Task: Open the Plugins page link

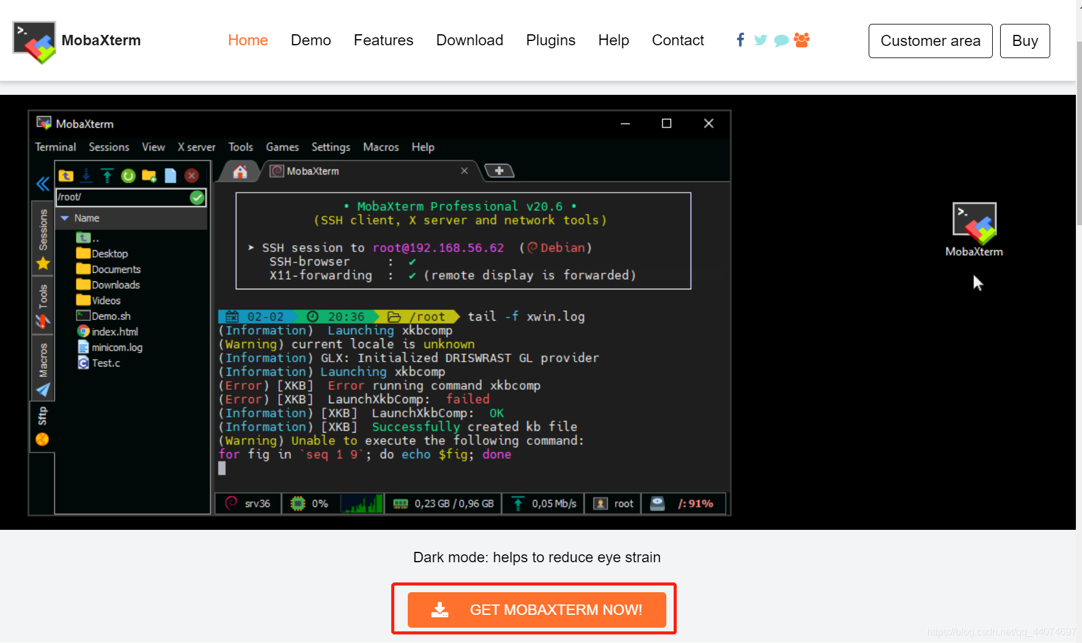Action: 550,40
